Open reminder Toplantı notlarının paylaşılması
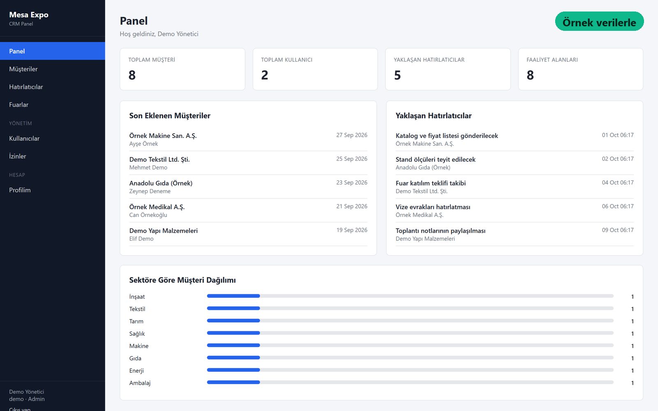Screen dimensions: 658x411 (440, 231)
